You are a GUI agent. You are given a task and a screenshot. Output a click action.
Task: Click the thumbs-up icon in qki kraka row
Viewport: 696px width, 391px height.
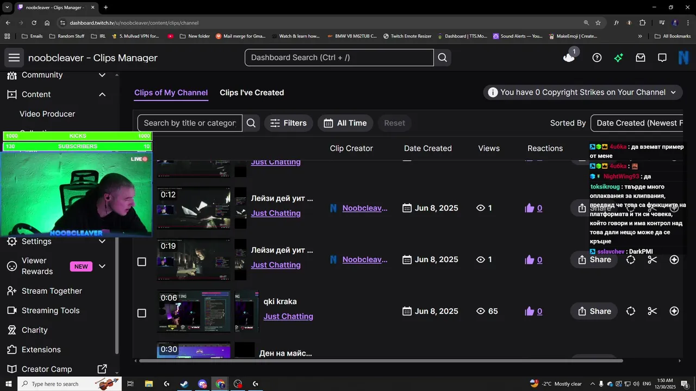(x=530, y=311)
